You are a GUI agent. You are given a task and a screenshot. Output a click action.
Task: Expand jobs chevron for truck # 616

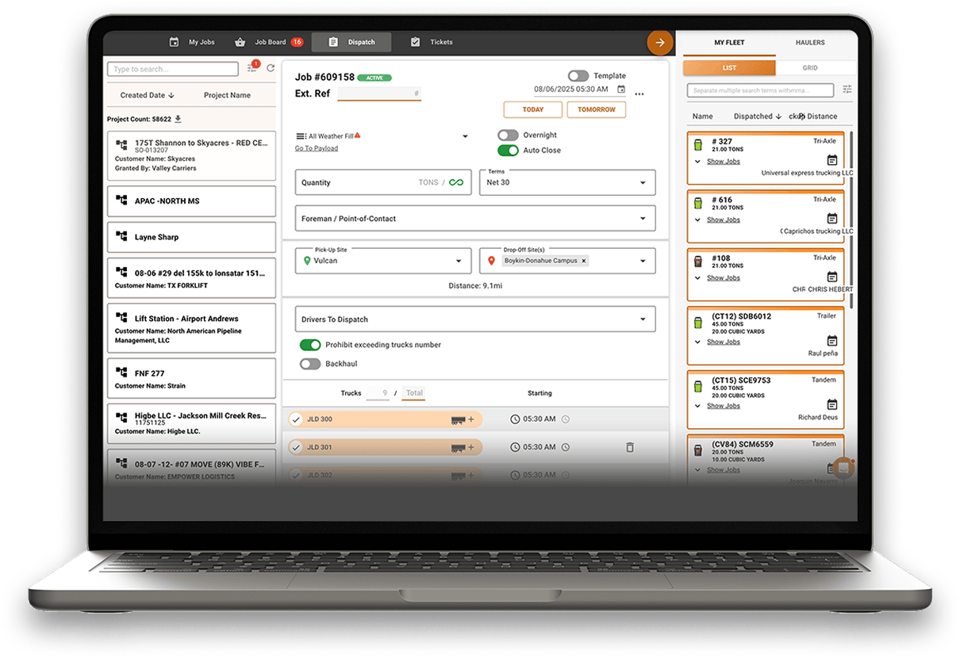697,220
